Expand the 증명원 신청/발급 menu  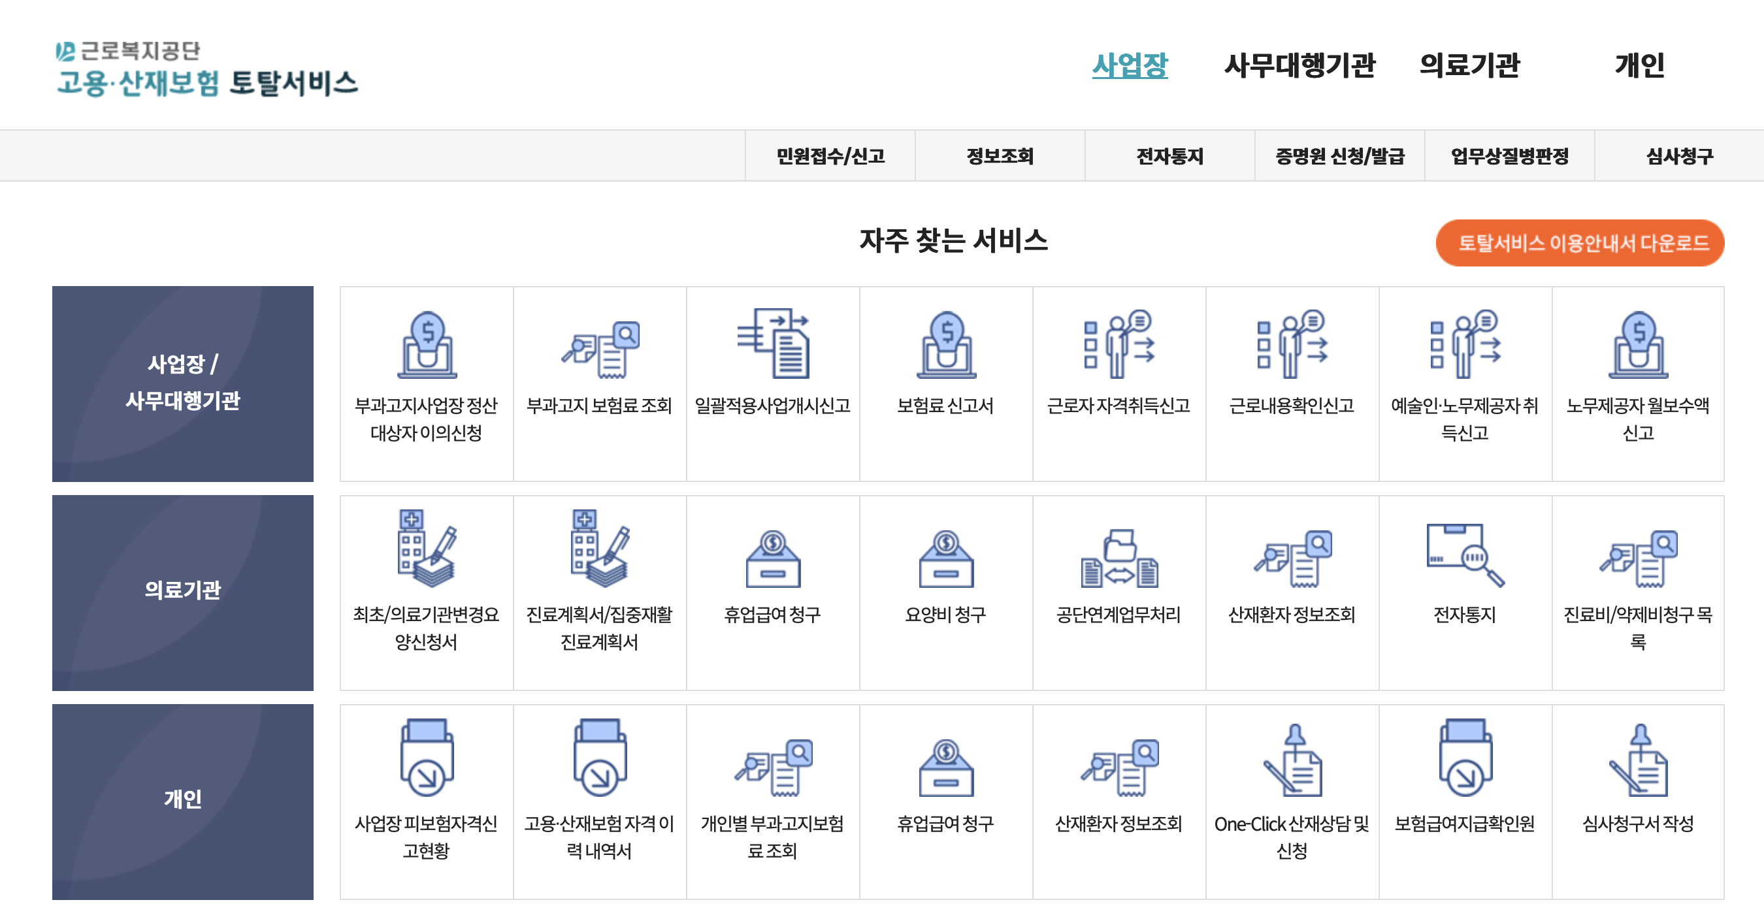coord(1339,156)
